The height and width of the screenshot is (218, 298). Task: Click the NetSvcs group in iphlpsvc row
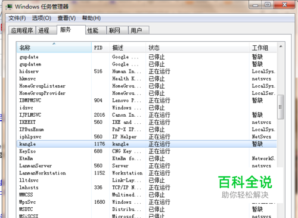[x=262, y=136]
